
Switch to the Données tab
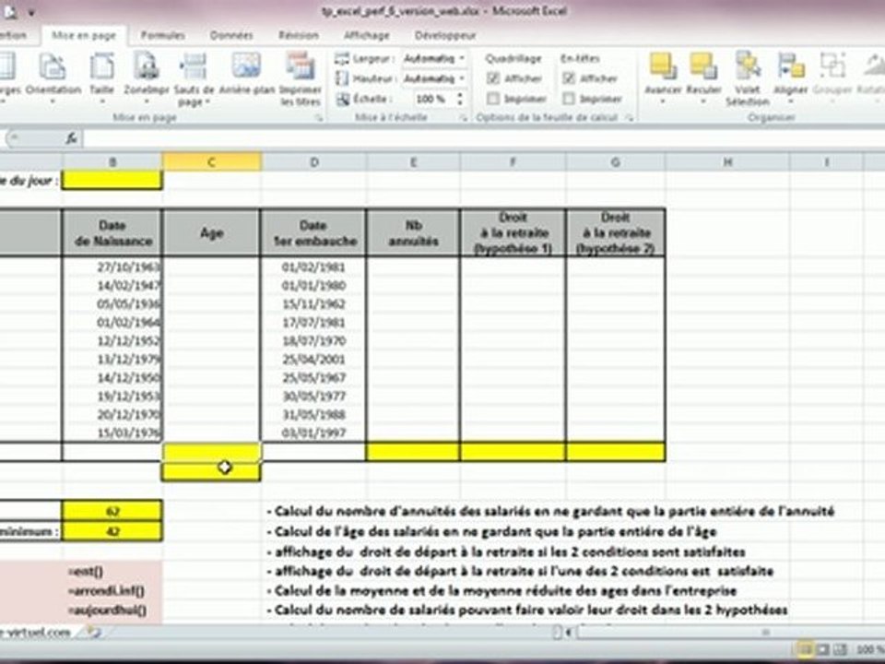pyautogui.click(x=231, y=35)
